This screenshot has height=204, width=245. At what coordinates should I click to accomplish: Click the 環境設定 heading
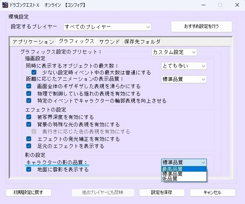coord(19,17)
